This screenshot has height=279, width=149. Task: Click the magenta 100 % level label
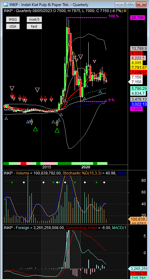tap(114, 16)
